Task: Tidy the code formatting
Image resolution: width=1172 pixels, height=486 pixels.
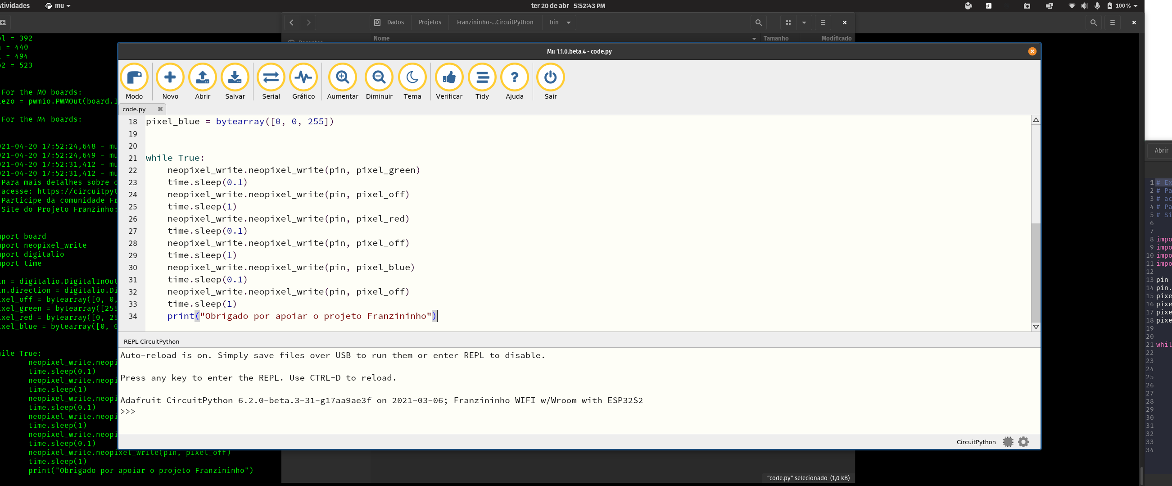Action: 482,82
